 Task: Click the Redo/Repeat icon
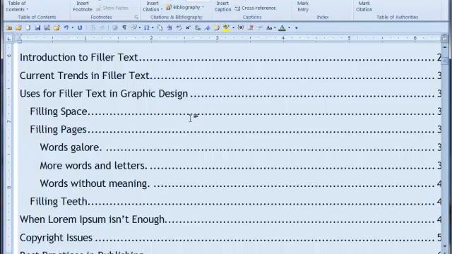pos(80,28)
